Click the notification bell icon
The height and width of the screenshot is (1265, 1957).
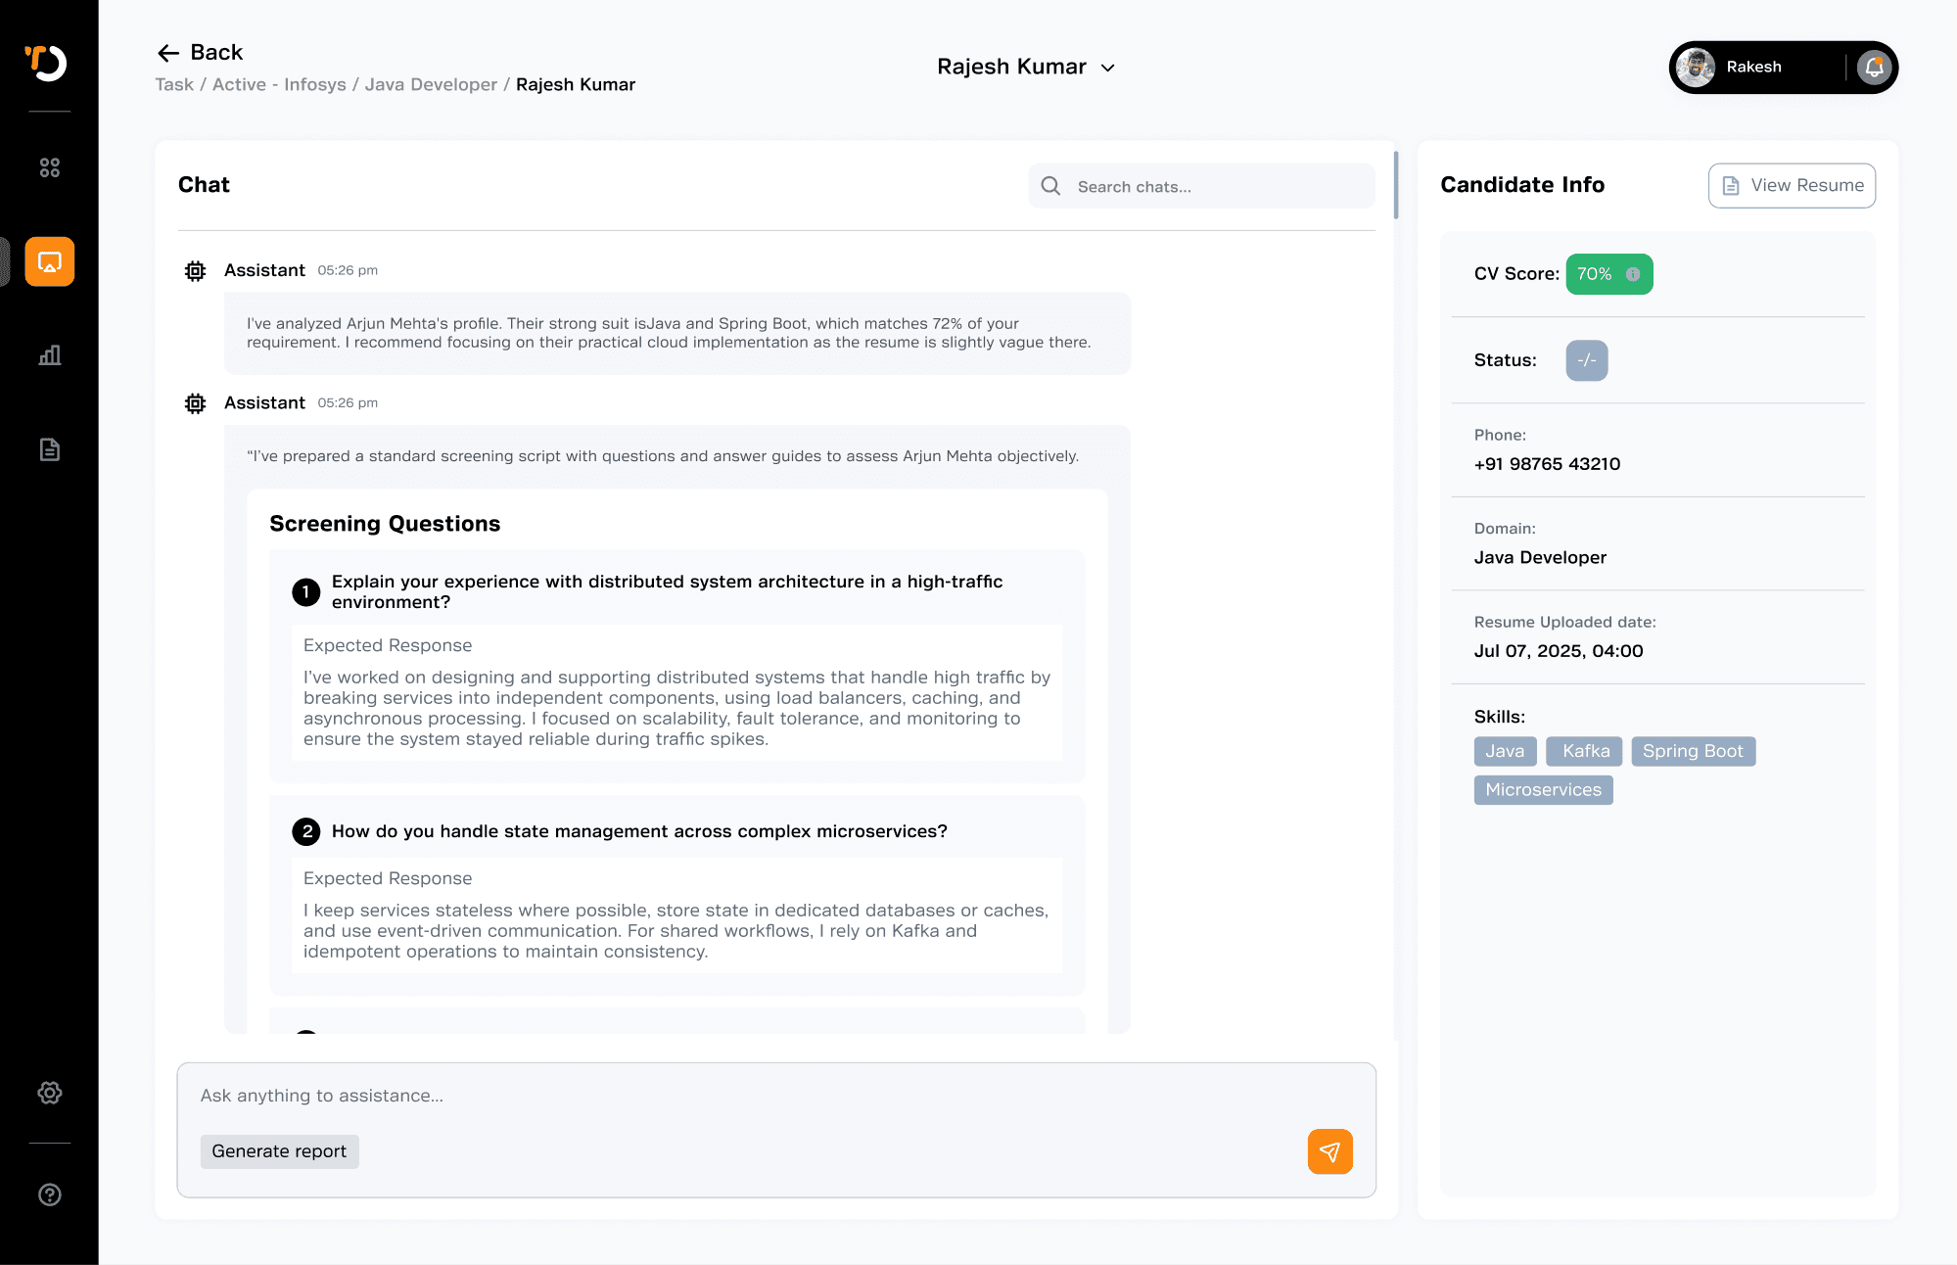pyautogui.click(x=1874, y=68)
